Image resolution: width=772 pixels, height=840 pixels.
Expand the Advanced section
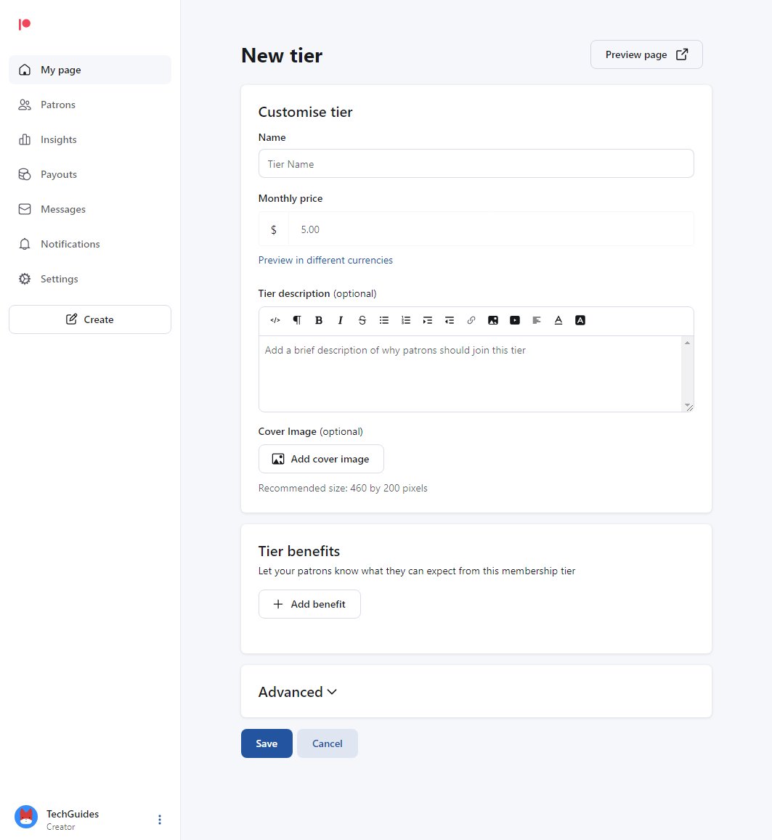298,692
